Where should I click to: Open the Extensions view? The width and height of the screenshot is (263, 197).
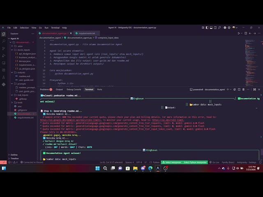pyautogui.click(x=4, y=70)
